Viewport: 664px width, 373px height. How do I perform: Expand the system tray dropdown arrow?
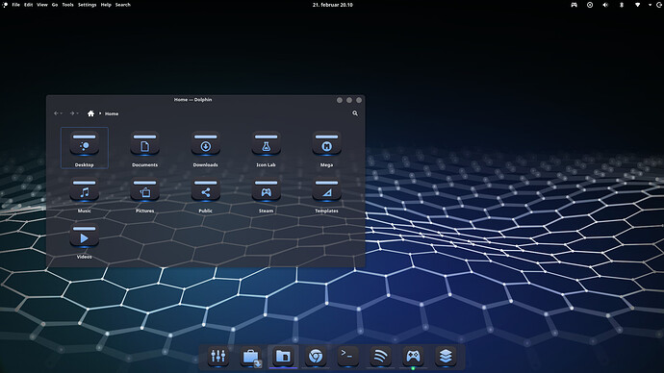point(650,5)
